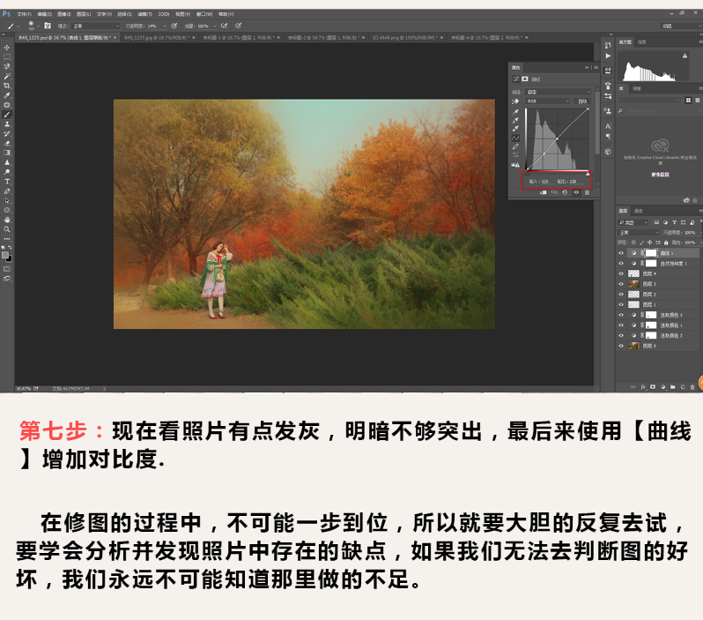Click the on-image adjustment hand tool
703x620 pixels.
point(515,101)
